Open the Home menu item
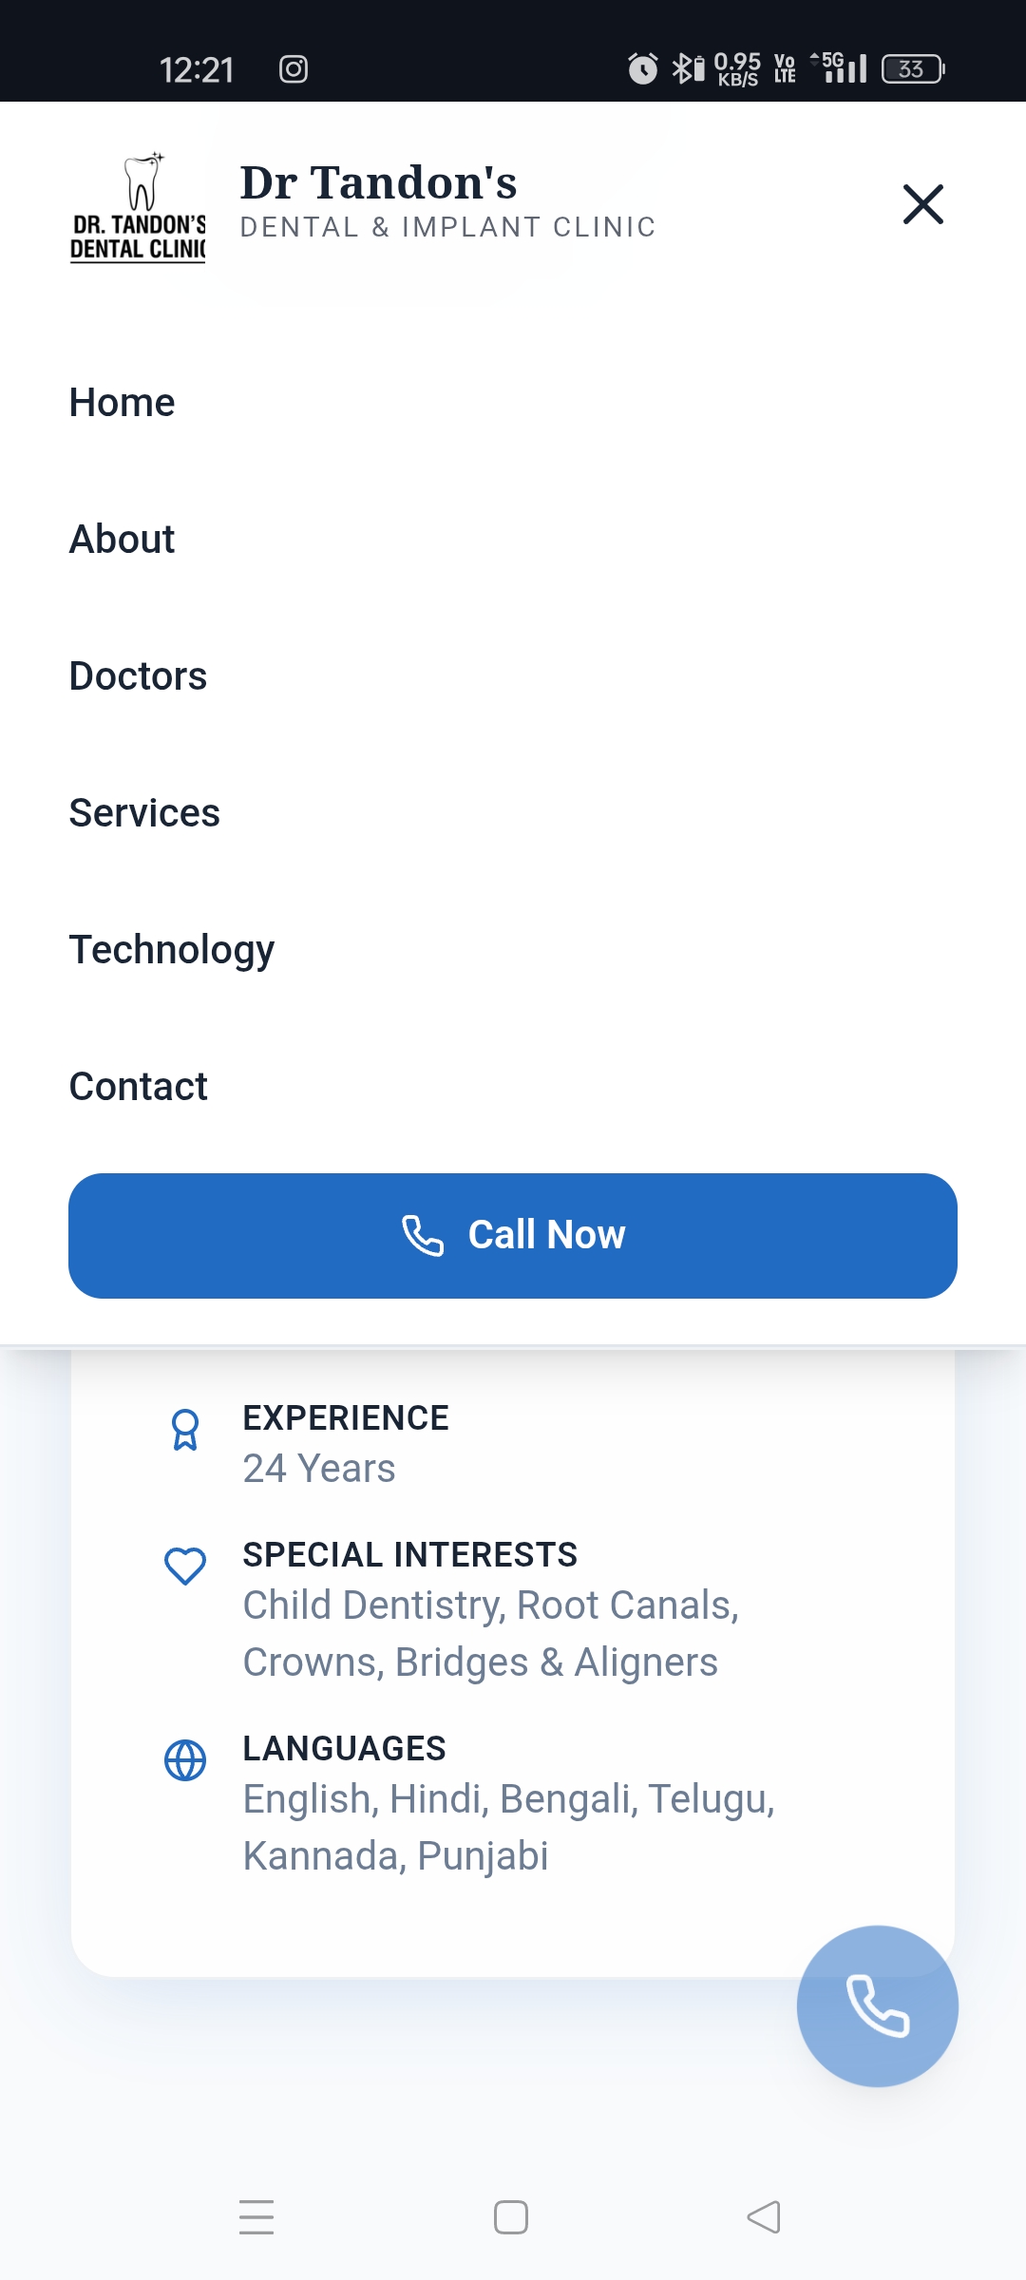 tap(123, 403)
